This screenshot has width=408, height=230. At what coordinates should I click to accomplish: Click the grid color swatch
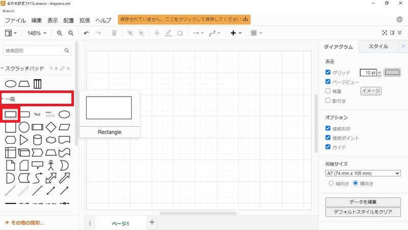click(x=392, y=73)
